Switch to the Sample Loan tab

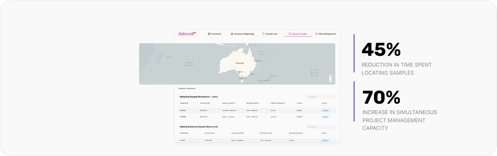[270, 34]
